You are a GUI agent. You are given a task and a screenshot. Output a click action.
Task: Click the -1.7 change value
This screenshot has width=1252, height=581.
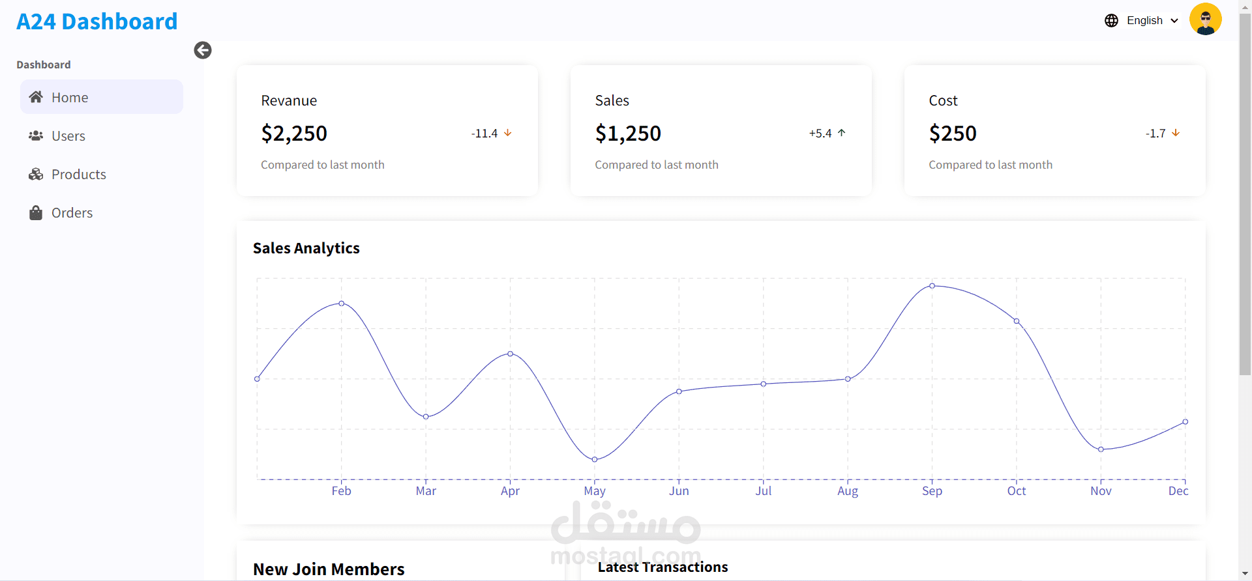tap(1155, 134)
